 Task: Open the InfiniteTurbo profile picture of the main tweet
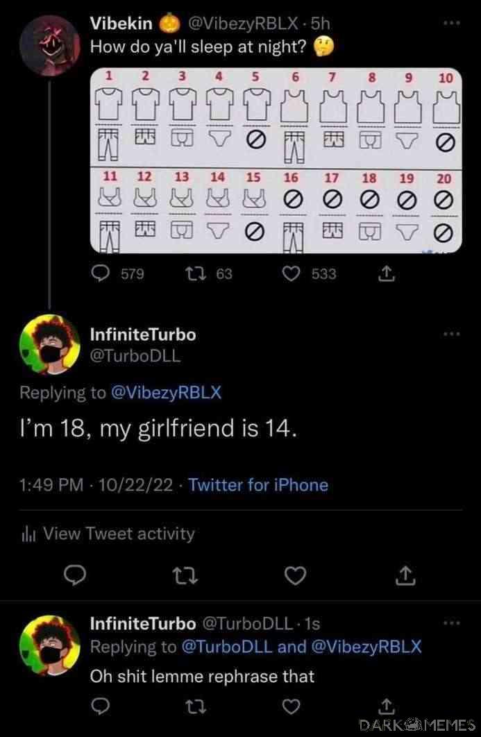click(49, 344)
